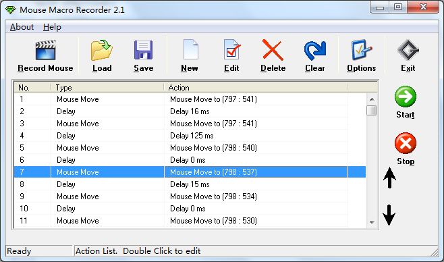Stop macro playback with red Stop icon
Viewport: 444px width, 262px height.
(x=406, y=143)
